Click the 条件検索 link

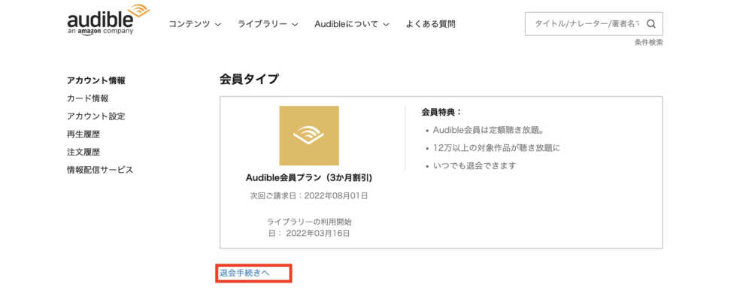pyautogui.click(x=649, y=42)
